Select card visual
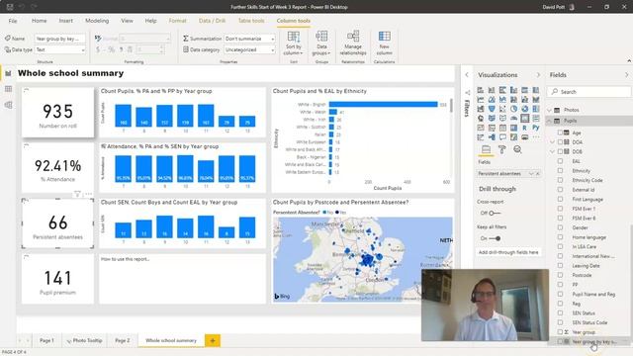 [x=524, y=119]
